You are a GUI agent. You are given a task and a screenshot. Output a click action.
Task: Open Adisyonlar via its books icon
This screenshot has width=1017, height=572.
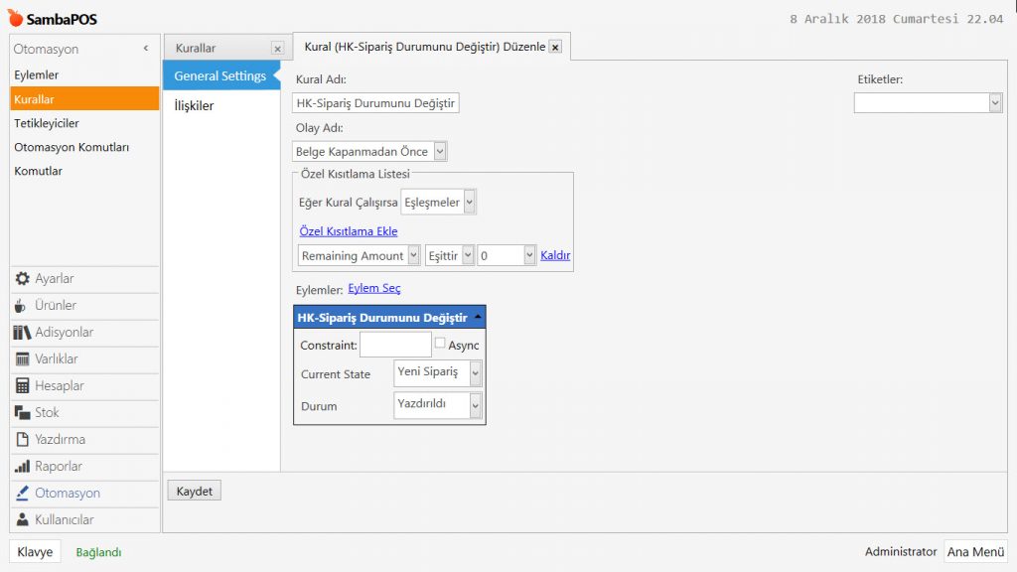coord(22,333)
